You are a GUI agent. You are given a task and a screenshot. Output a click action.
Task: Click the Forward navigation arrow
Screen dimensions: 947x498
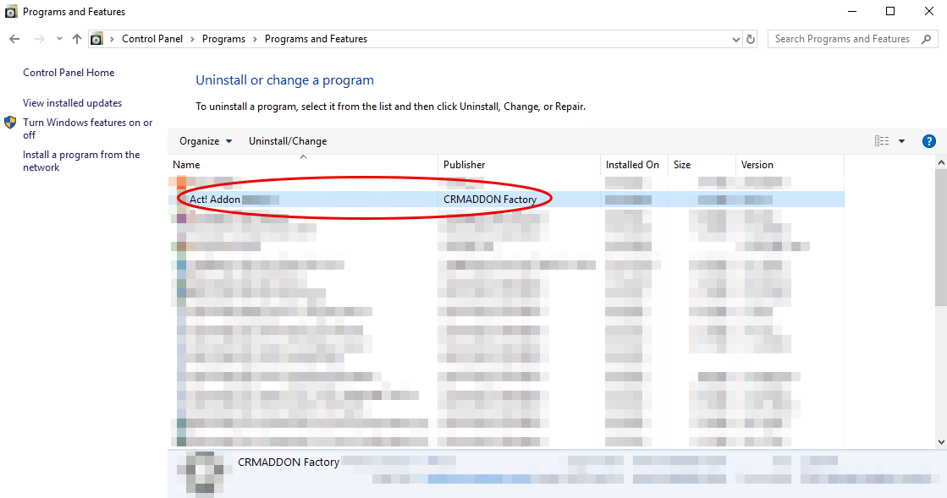pos(39,39)
